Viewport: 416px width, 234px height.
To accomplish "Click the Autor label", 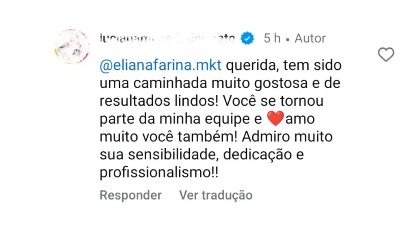I will (x=310, y=38).
